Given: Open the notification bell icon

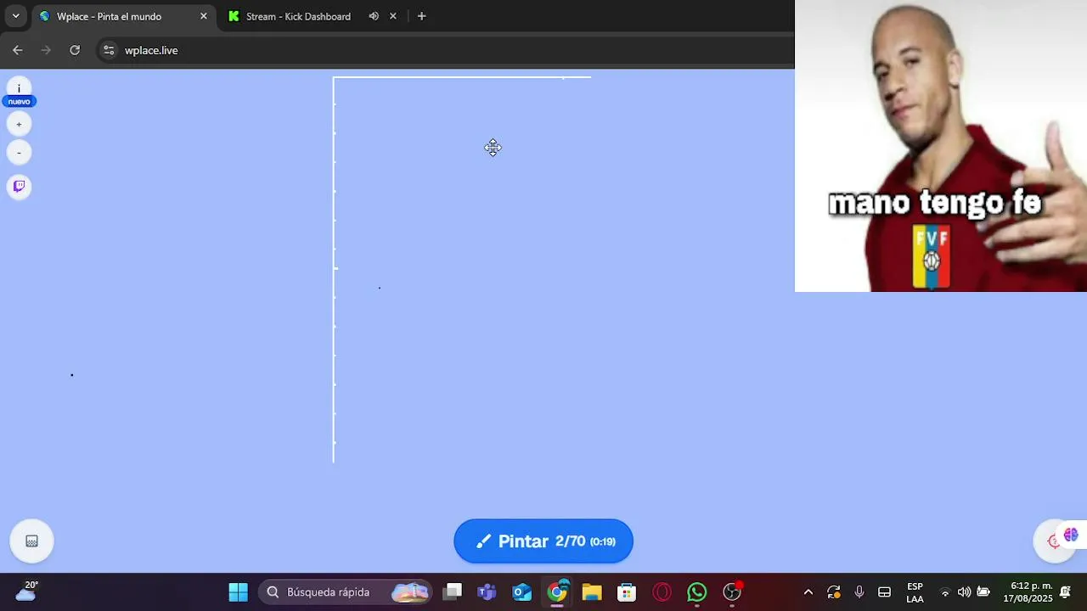Looking at the screenshot, I should (x=1065, y=592).
